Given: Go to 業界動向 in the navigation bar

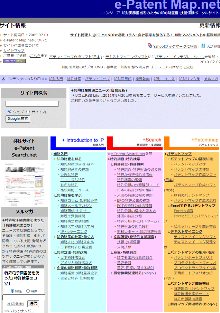Looking at the screenshot, I should pos(143,79).
